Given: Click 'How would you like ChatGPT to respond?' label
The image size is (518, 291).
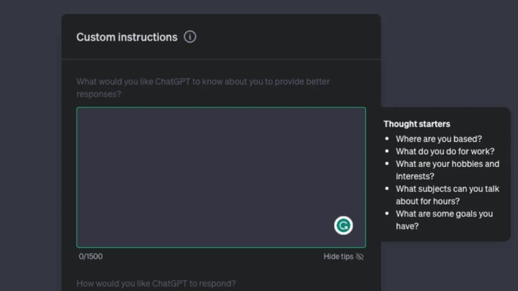Looking at the screenshot, I should [156, 283].
